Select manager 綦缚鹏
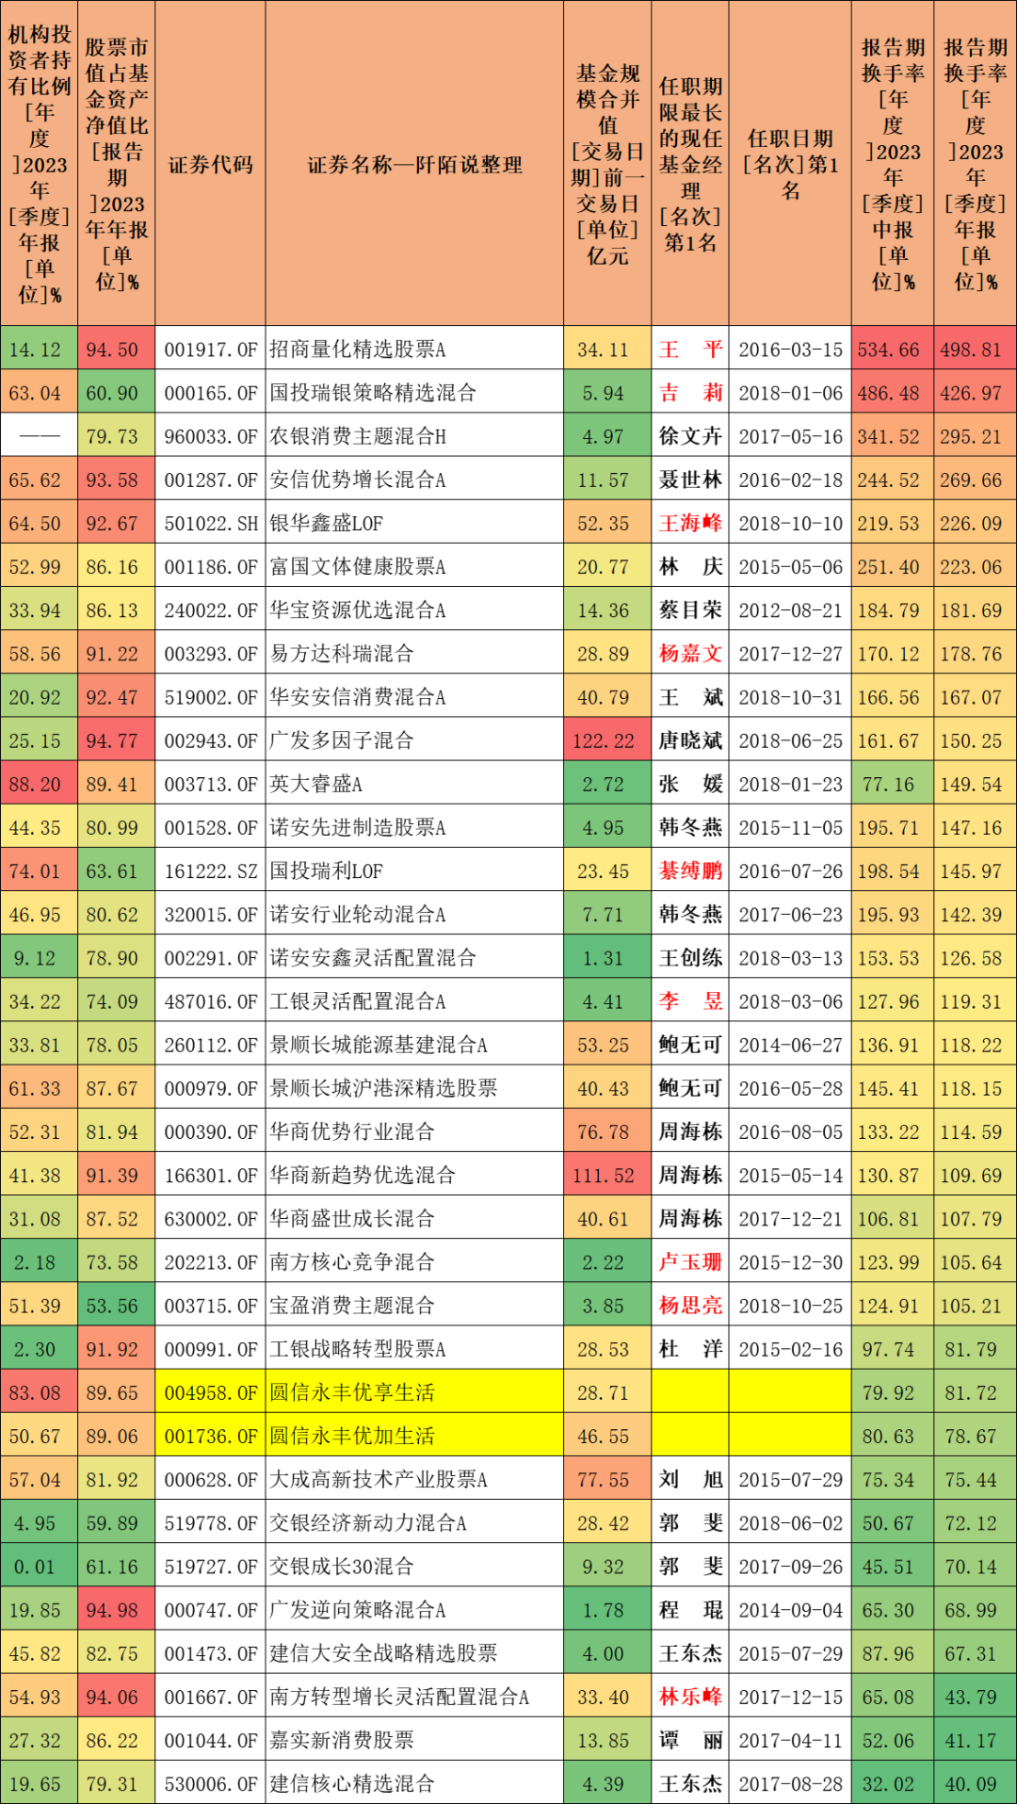The image size is (1017, 1804). (690, 871)
